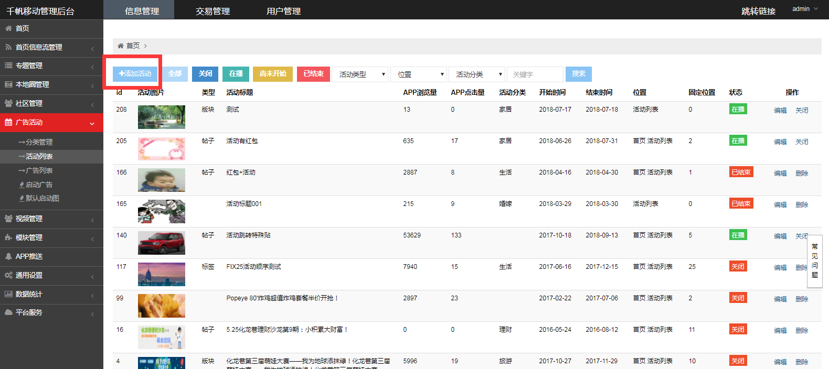Click the cloud icon beside 平台服务

click(8, 312)
